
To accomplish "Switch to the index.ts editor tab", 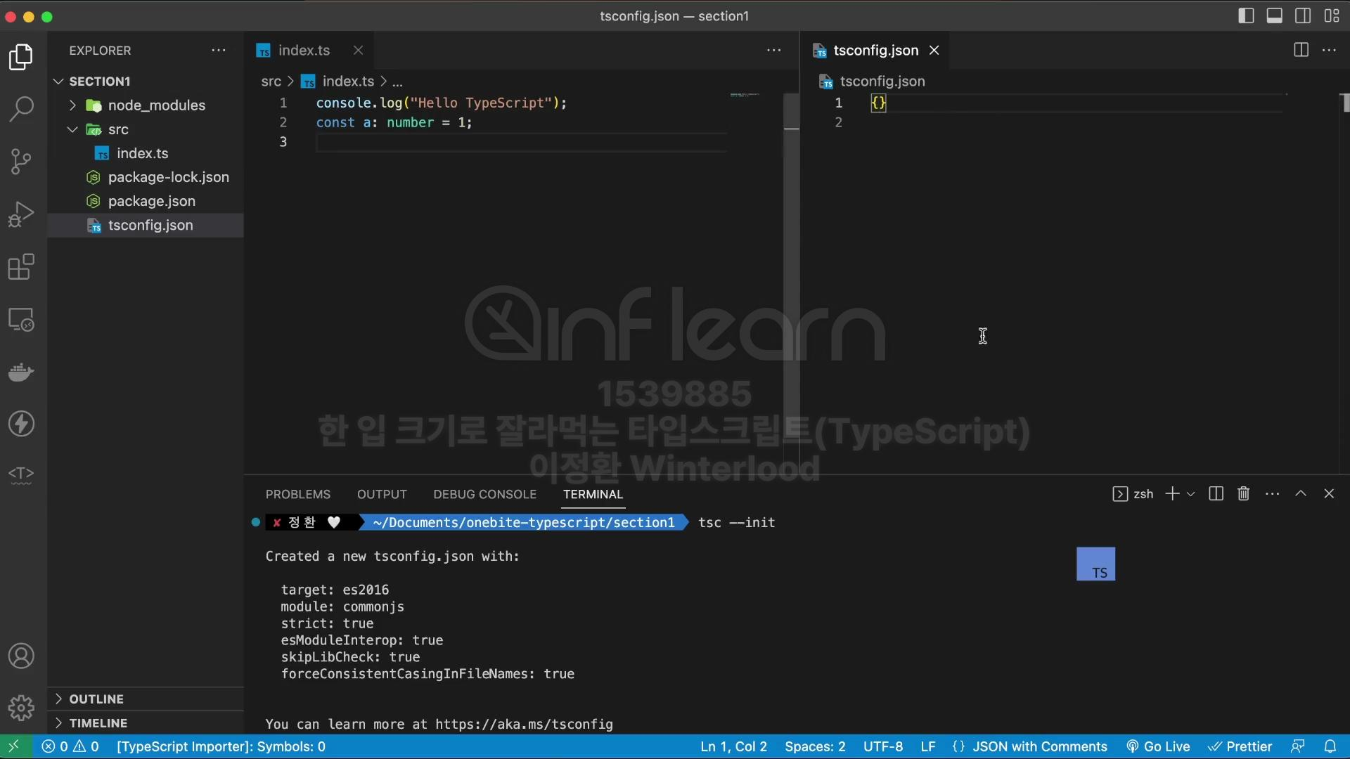I will (x=303, y=51).
